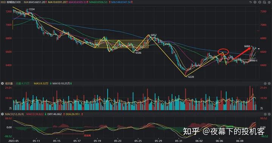Viewport: 272px width, 143px height.
Task: Click the DIFF:46.862 value label
Action: point(54,114)
